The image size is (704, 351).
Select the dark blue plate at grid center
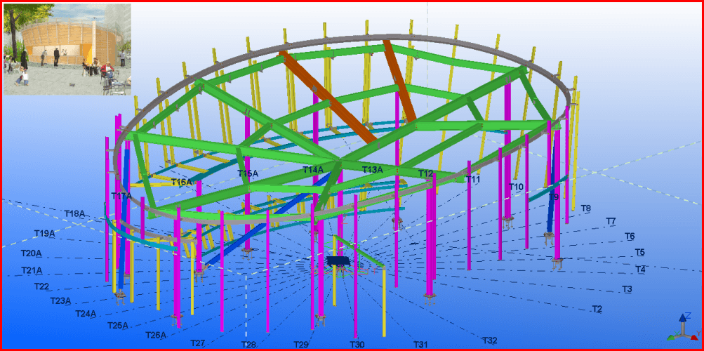pyautogui.click(x=338, y=261)
